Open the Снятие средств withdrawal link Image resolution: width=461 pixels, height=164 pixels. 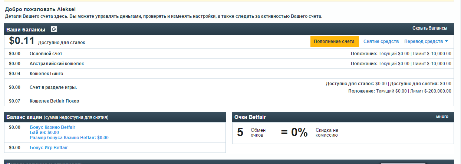point(381,41)
